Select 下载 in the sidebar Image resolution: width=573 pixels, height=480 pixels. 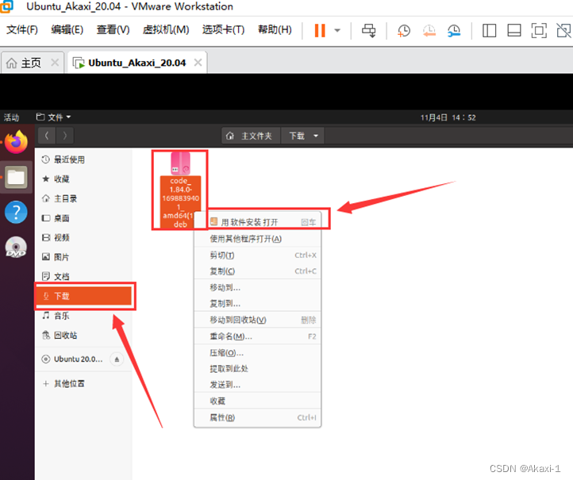[83, 296]
